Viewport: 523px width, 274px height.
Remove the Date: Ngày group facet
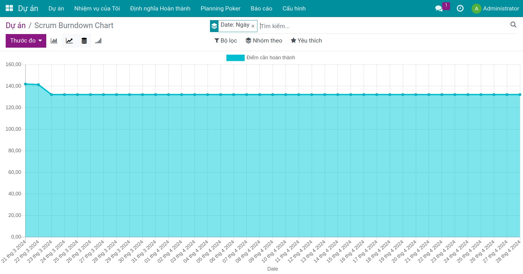[253, 26]
